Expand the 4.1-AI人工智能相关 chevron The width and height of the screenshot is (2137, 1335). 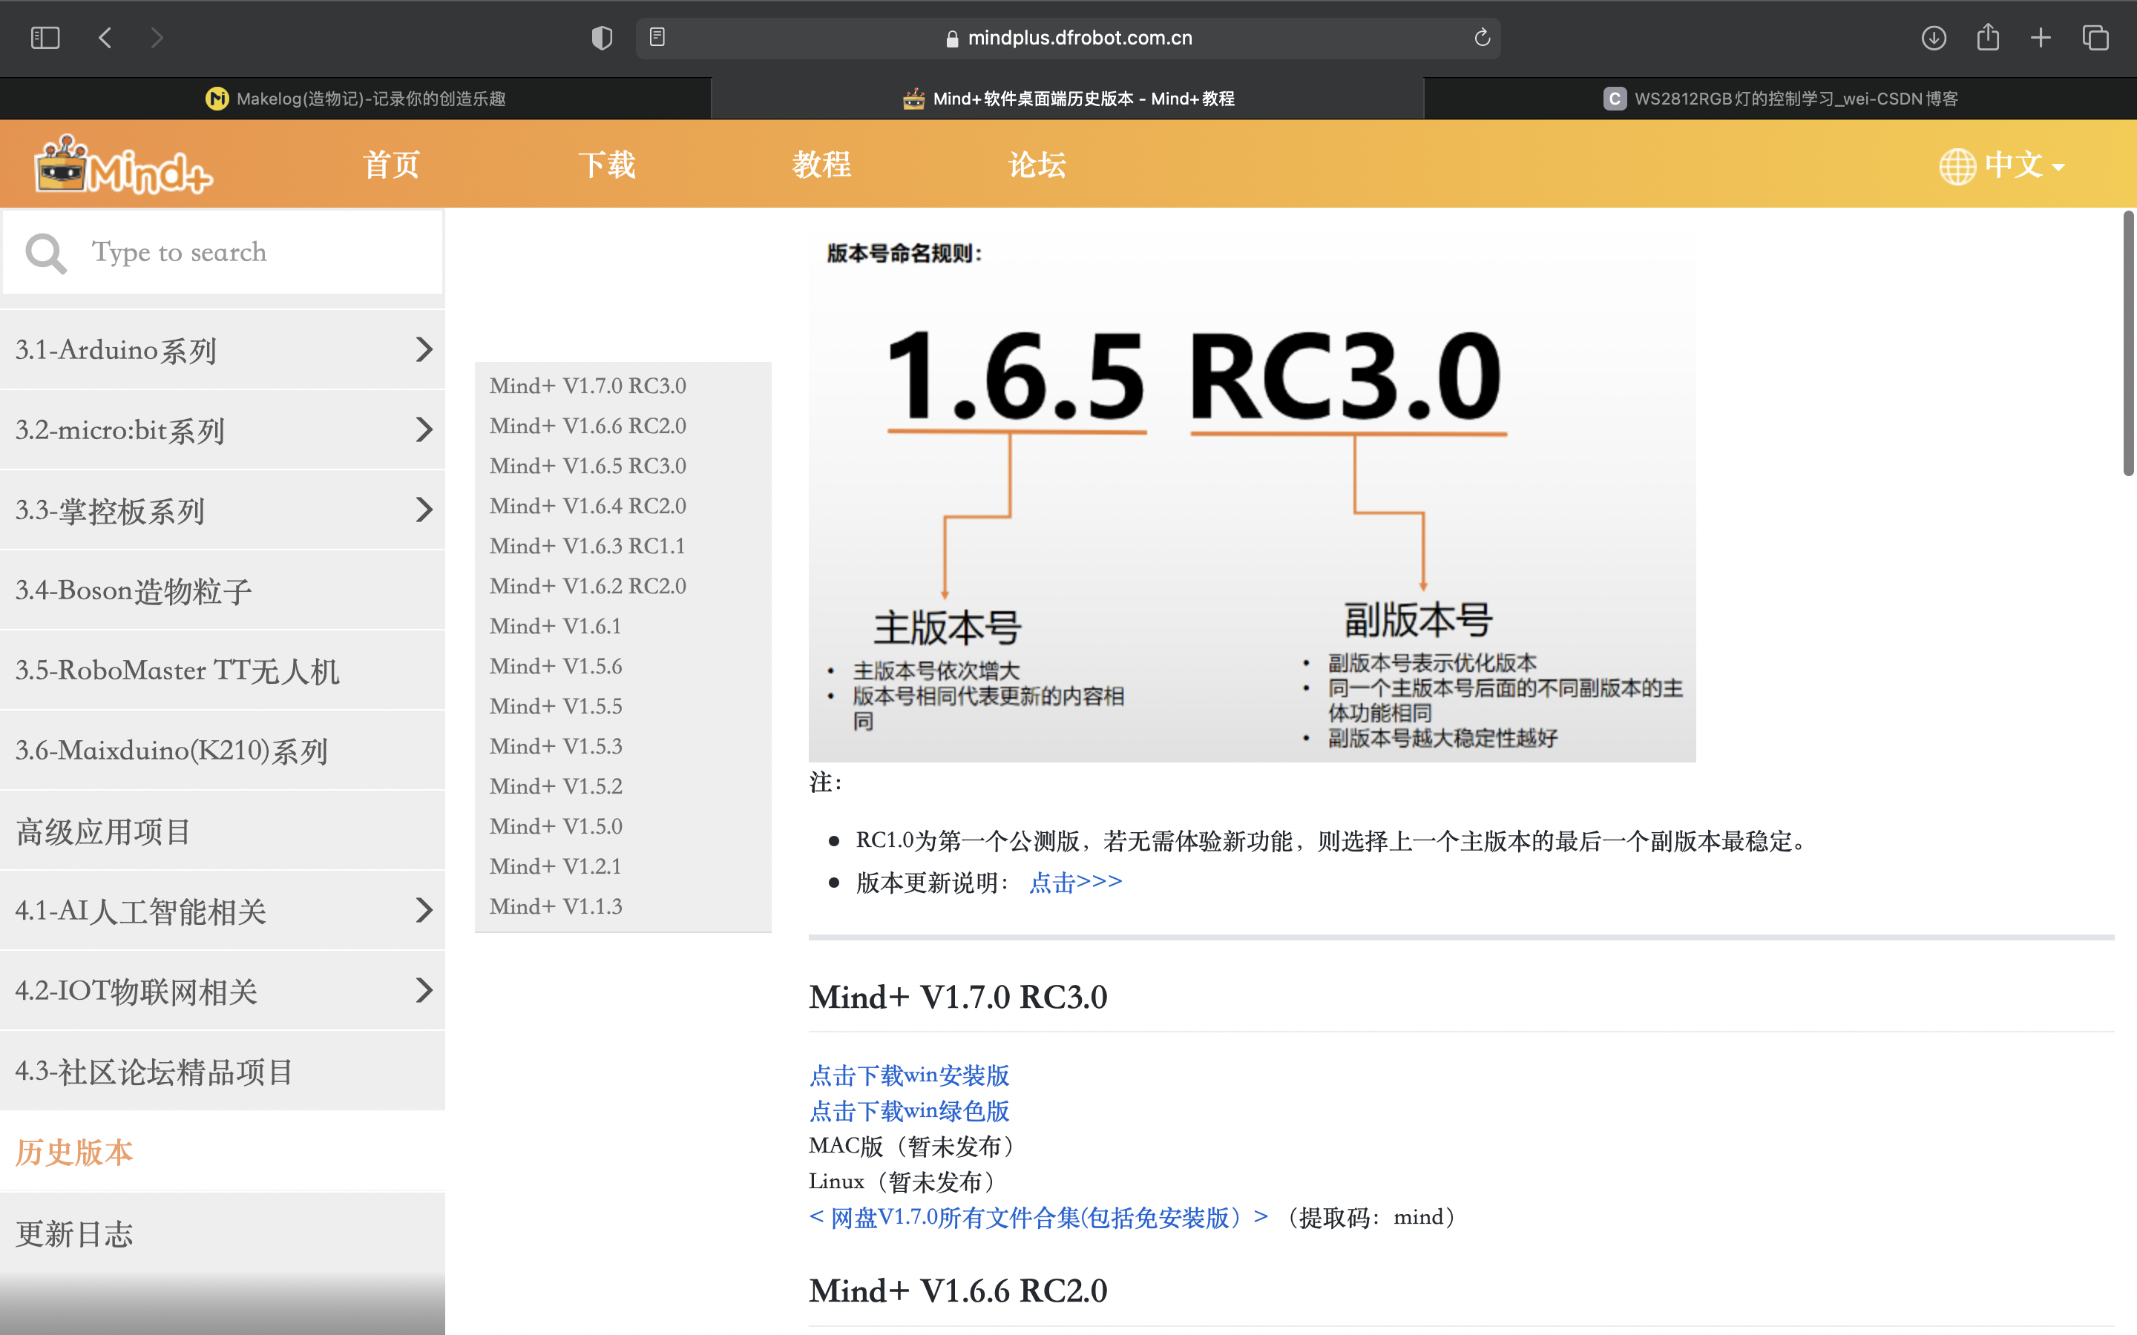pyautogui.click(x=424, y=910)
